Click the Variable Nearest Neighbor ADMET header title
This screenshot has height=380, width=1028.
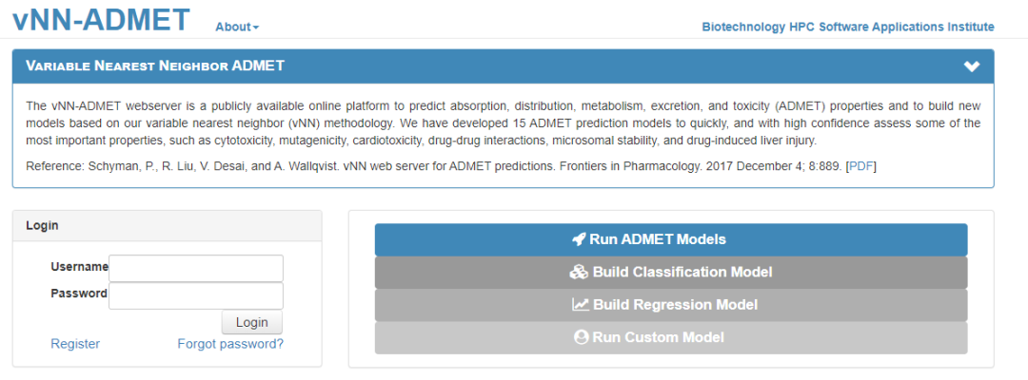point(155,66)
